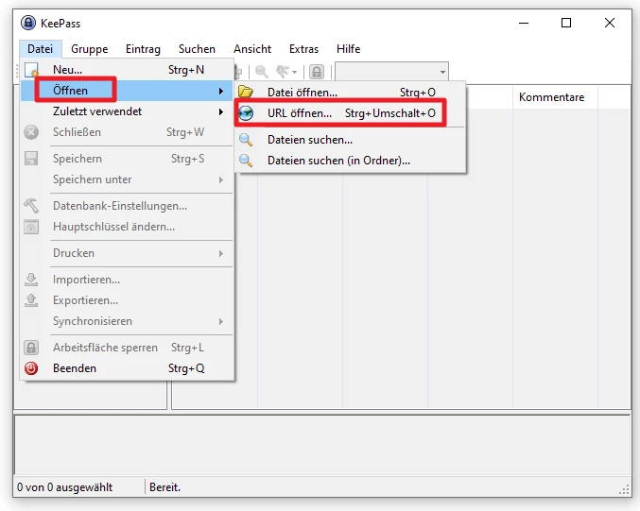The image size is (640, 511).
Task: Expand the show entries toolbar dropdown arrow
Action: pyautogui.click(x=294, y=72)
